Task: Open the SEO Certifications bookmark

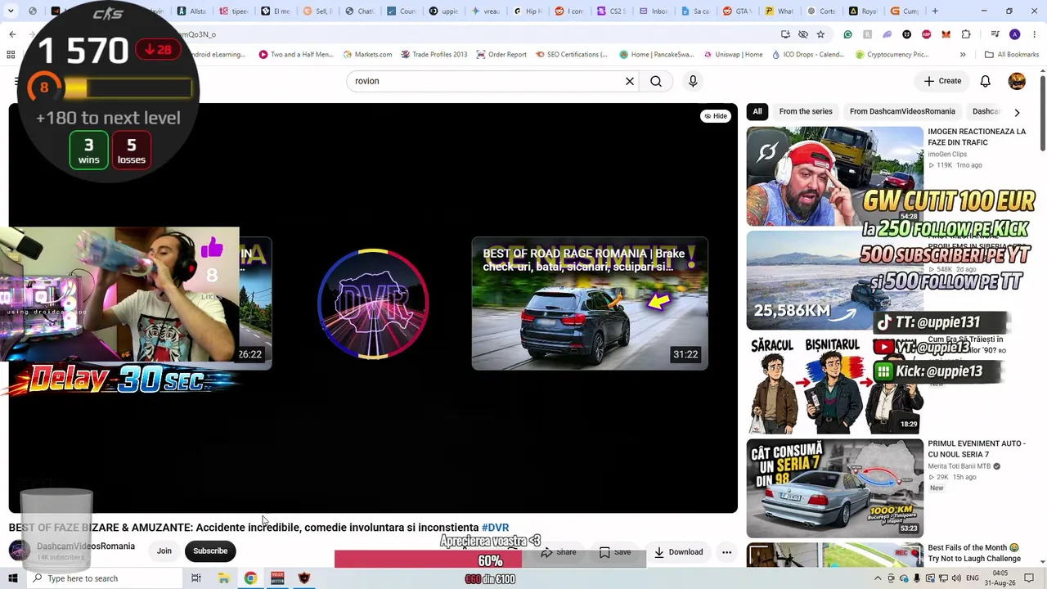Action: click(572, 55)
